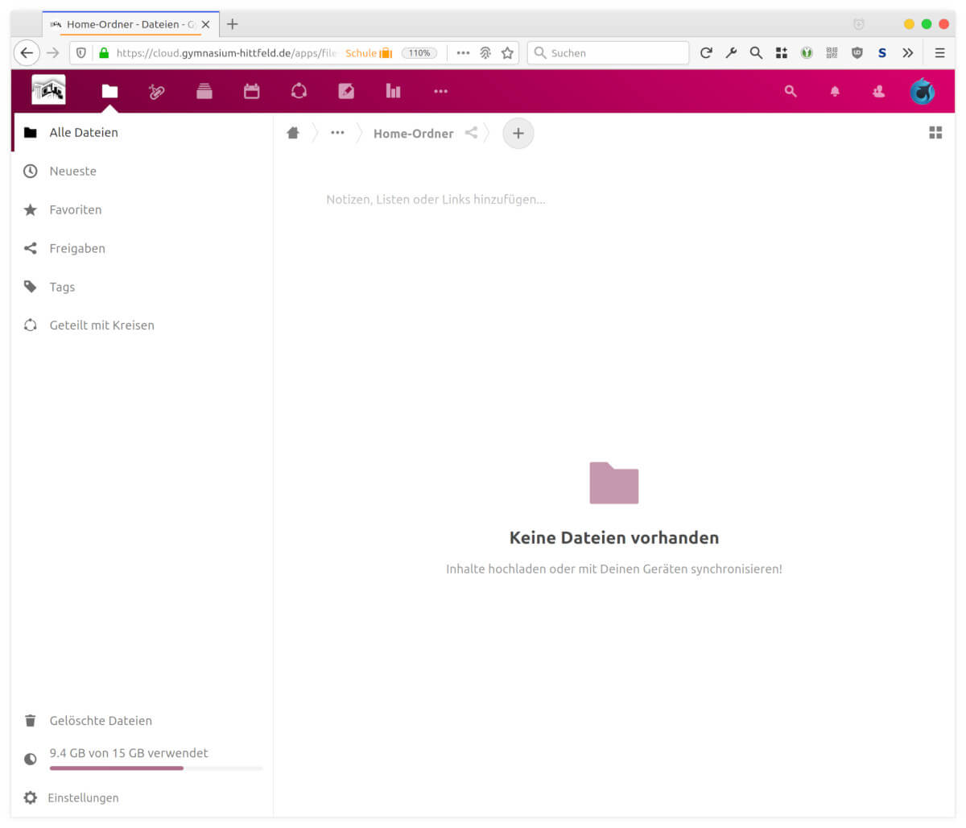Viewport: 966px width, 828px height.
Task: Open the Circles app icon
Action: click(x=299, y=91)
